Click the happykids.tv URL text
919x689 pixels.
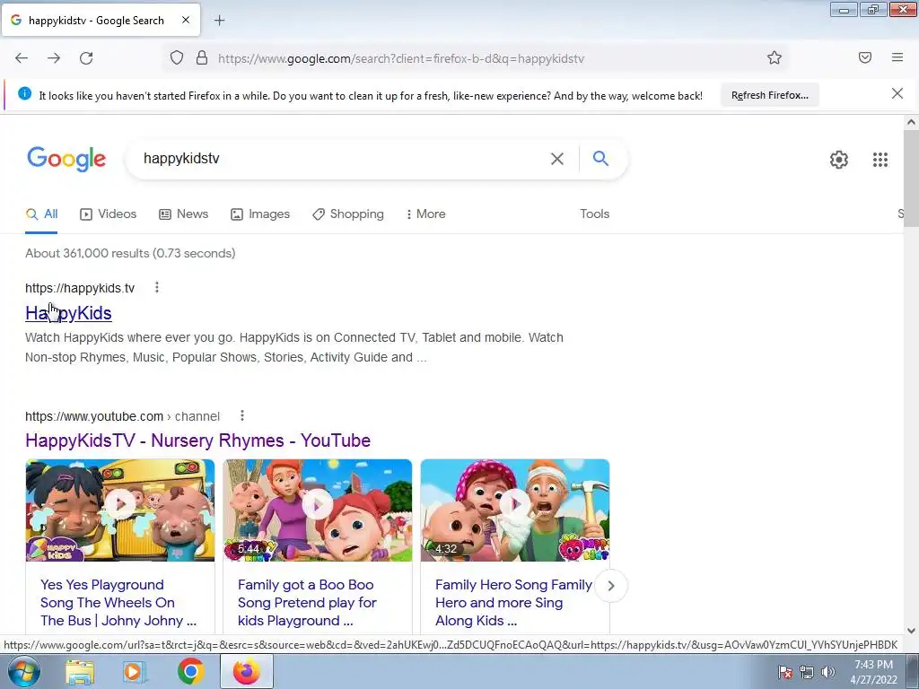[80, 288]
